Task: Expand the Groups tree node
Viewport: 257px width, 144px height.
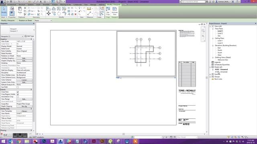Action: 210,77
